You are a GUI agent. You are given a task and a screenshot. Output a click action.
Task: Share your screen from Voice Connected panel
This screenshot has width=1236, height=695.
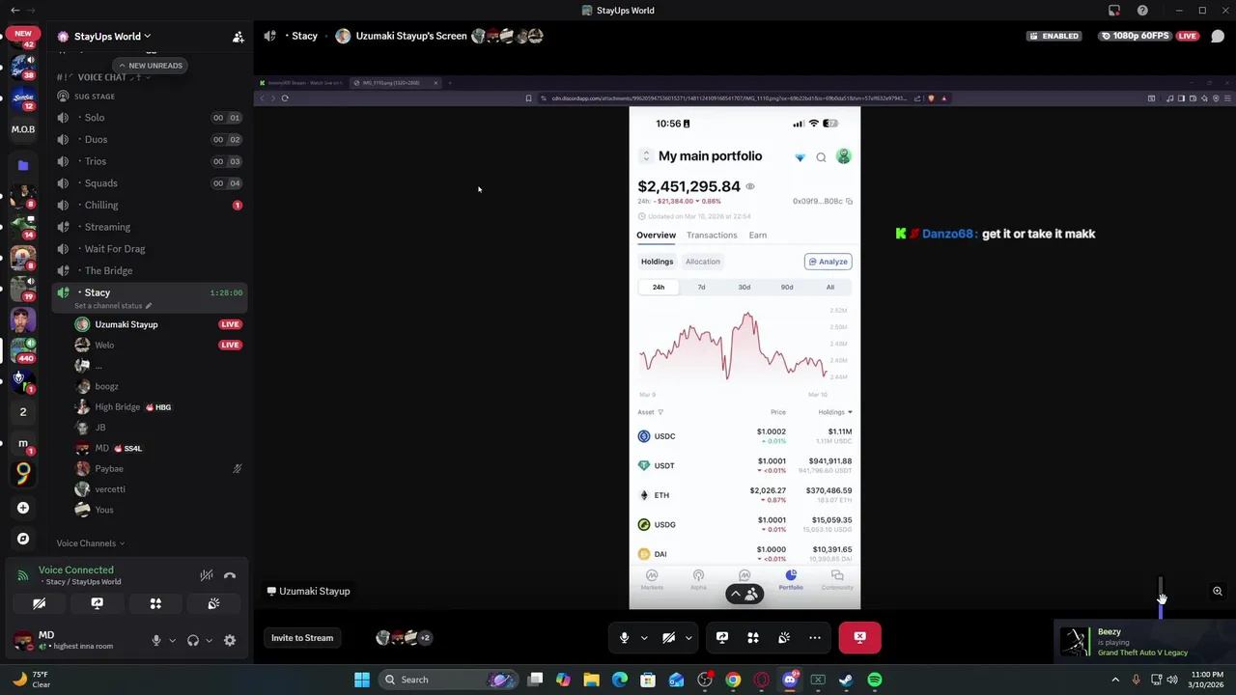click(x=97, y=603)
